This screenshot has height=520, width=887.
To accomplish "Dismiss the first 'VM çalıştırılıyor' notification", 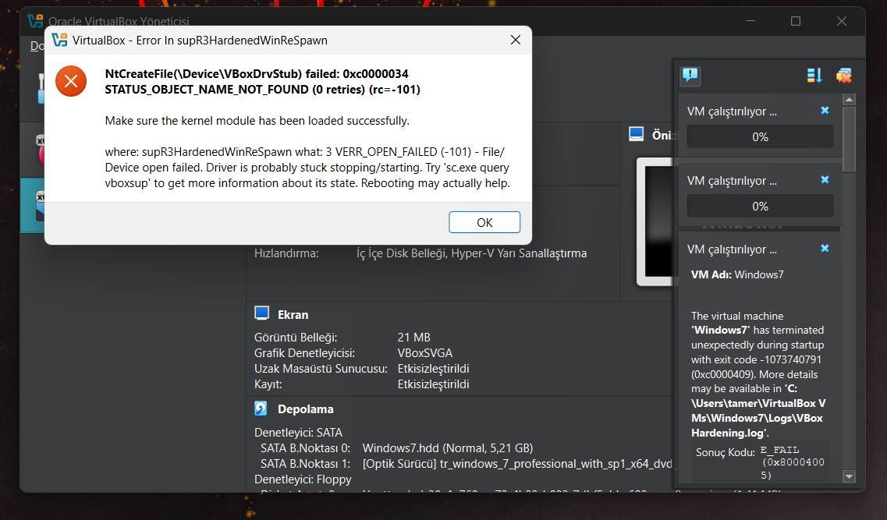I will tap(825, 111).
